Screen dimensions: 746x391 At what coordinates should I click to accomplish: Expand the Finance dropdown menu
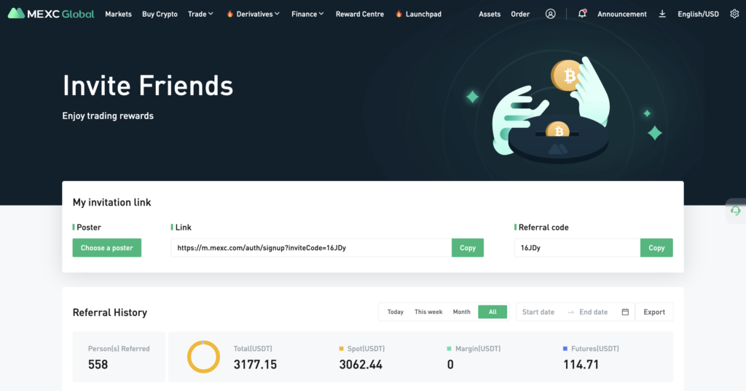click(x=307, y=14)
